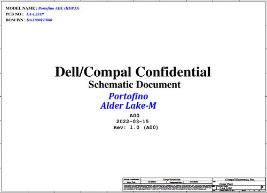The height and width of the screenshot is (193, 267).
Task: Click the BOM P/N value DAA000PU000
Action: (40, 20)
